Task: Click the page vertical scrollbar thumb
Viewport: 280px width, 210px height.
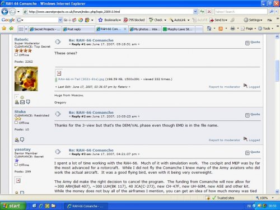Action: click(x=277, y=71)
